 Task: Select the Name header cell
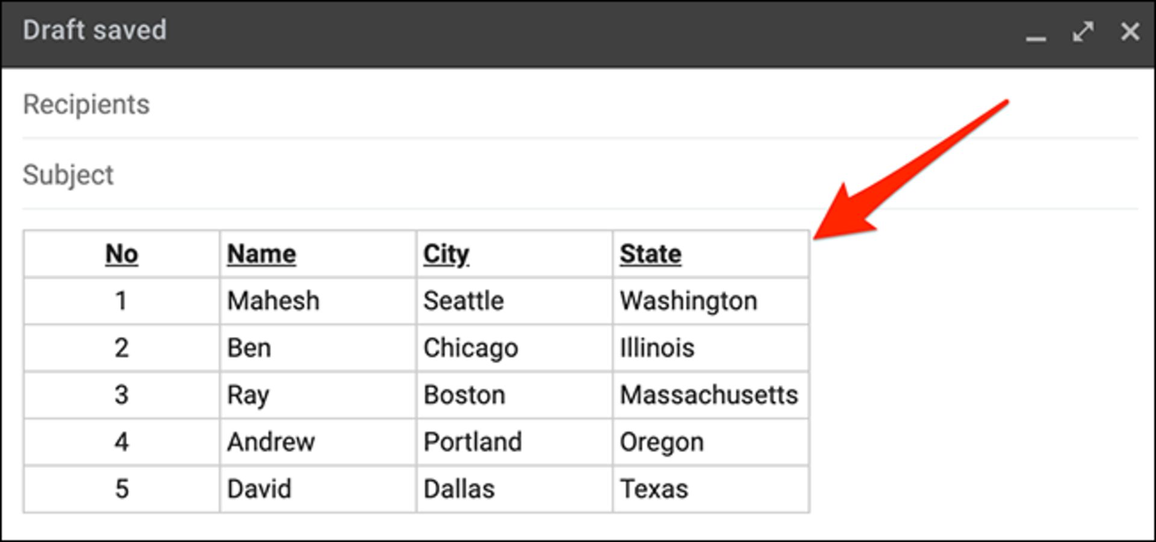tap(318, 254)
